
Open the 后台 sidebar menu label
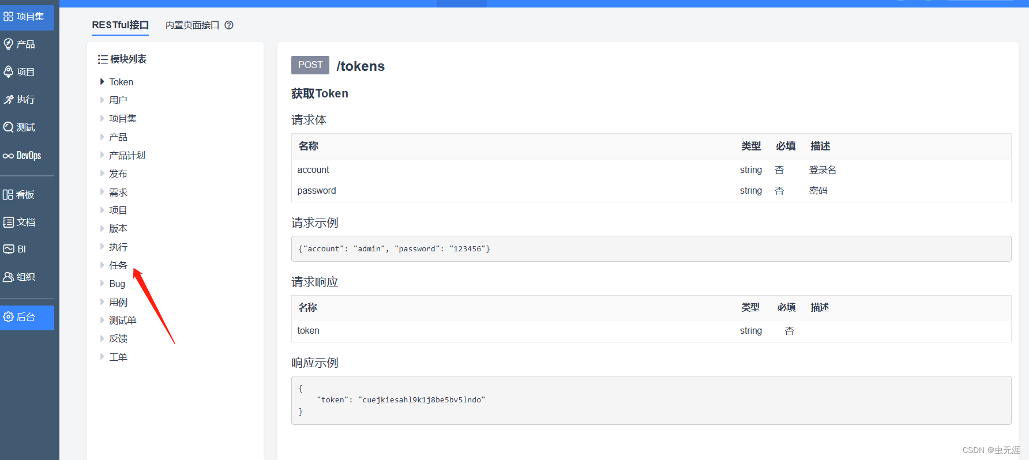(26, 317)
